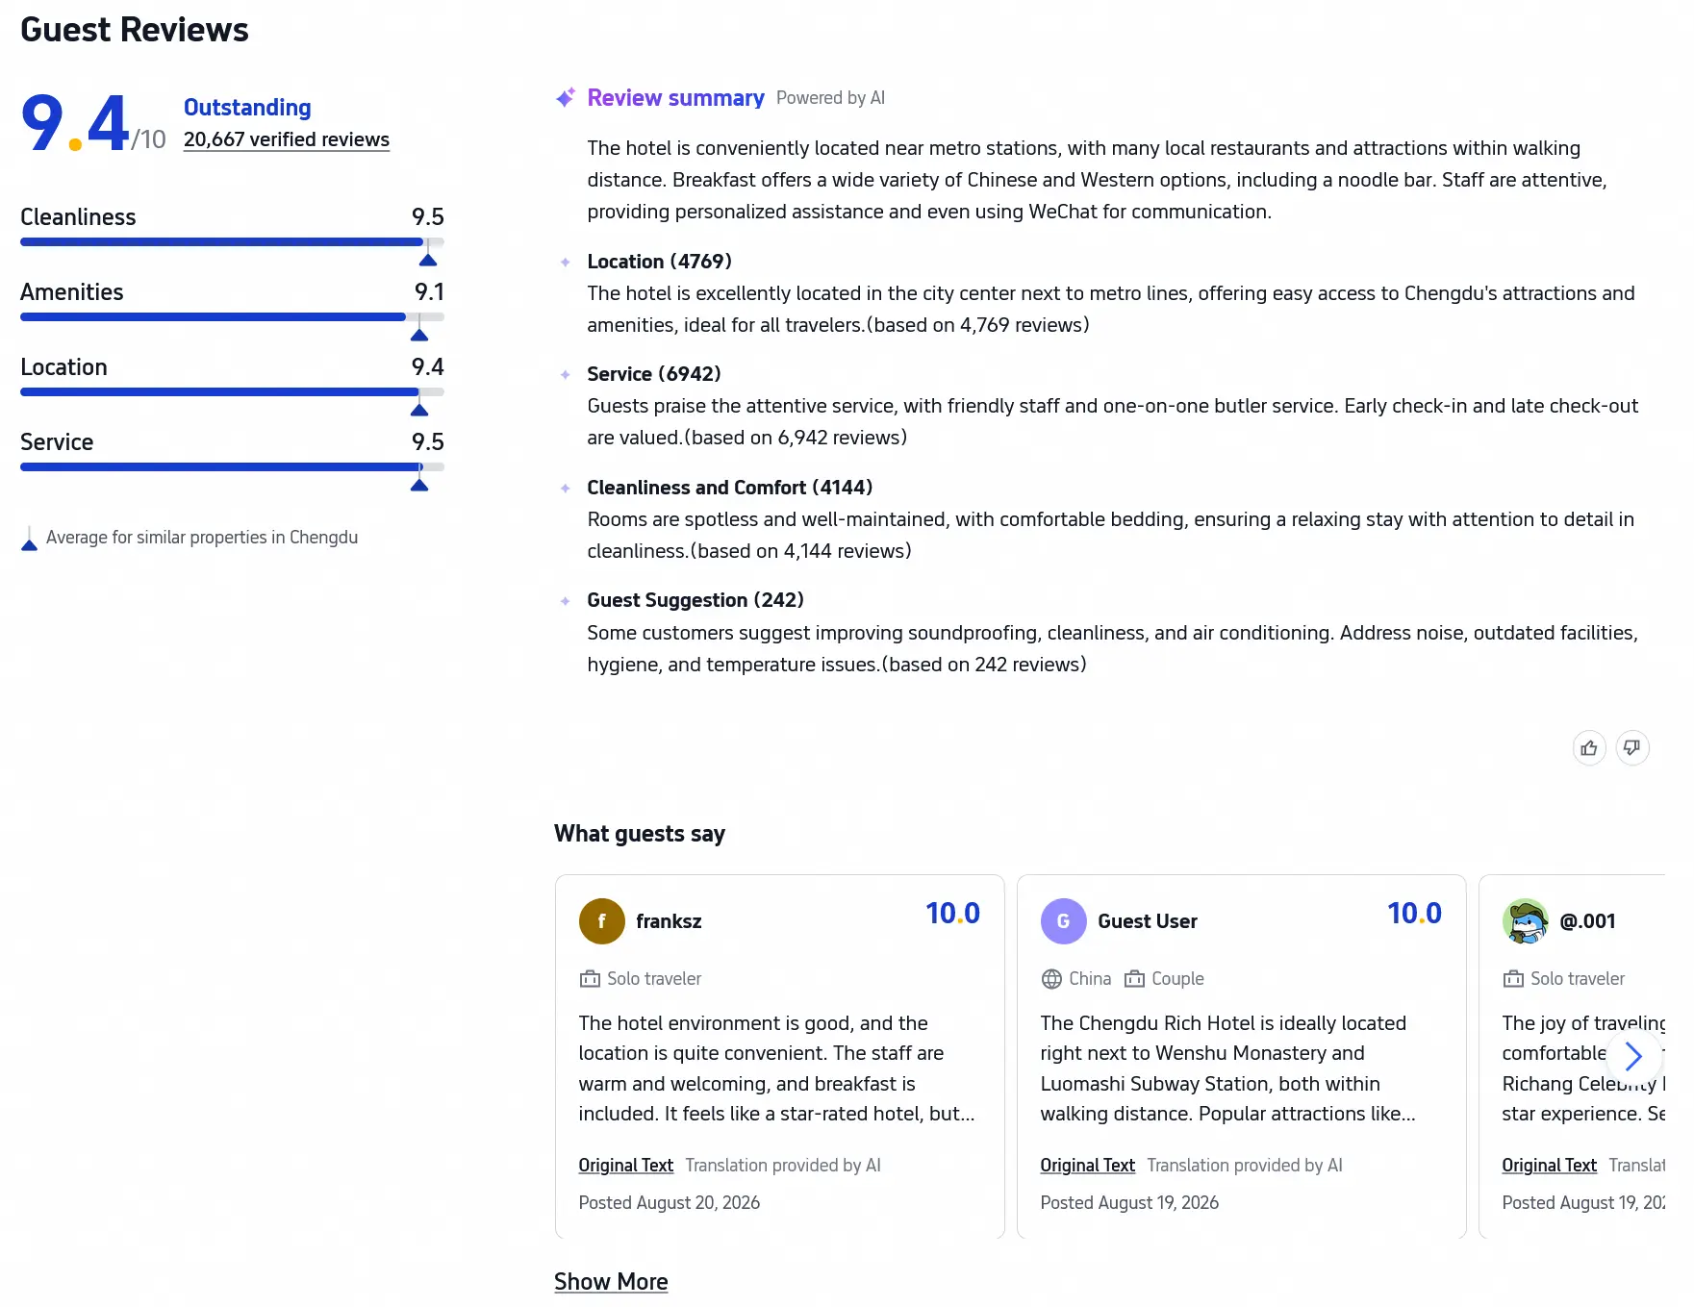The height and width of the screenshot is (1307, 1694).
Task: View Original Text of @.001's review
Action: point(1550,1166)
